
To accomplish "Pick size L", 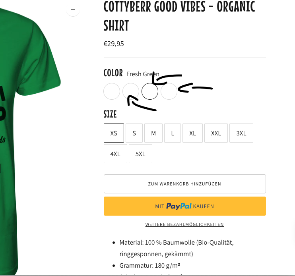I will [x=173, y=133].
